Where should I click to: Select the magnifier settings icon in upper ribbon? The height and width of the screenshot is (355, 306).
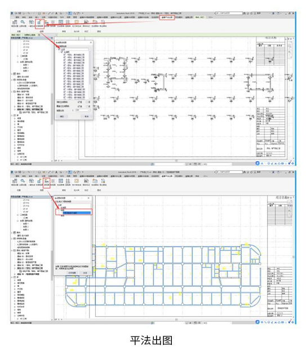point(23,23)
